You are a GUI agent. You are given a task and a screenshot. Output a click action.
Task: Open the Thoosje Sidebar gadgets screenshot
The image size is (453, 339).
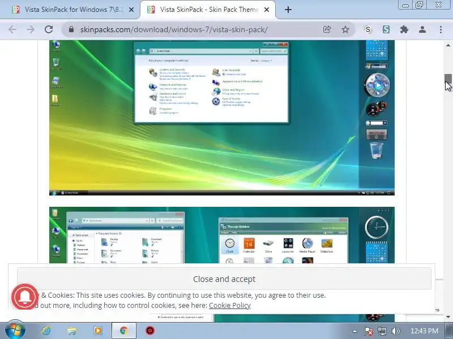coord(222,235)
